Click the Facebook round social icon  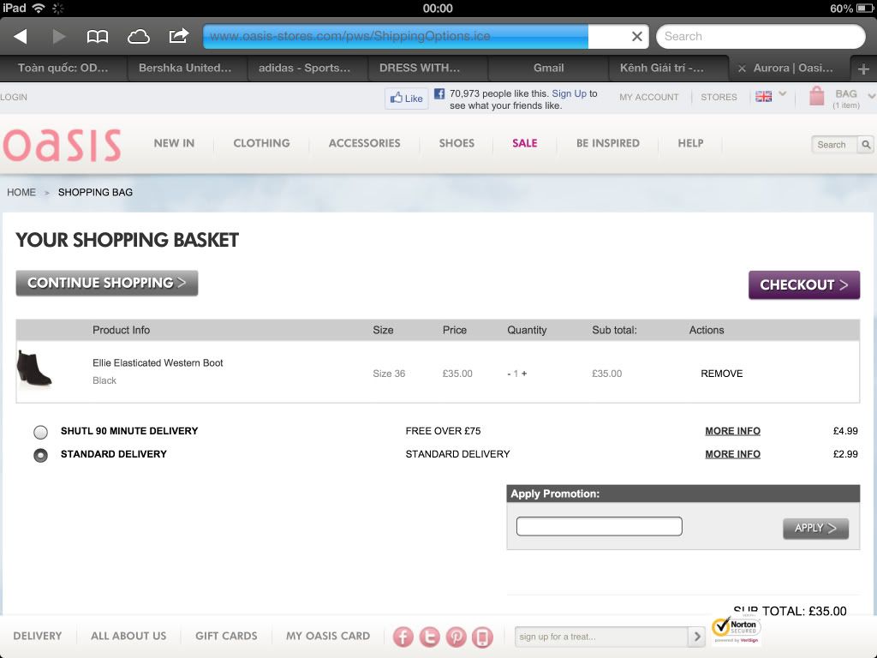(x=403, y=637)
